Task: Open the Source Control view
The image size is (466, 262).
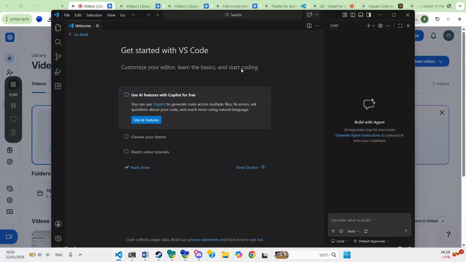Action: [58, 57]
